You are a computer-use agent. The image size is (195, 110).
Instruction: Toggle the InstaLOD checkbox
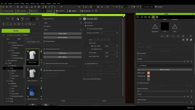pos(85,23)
